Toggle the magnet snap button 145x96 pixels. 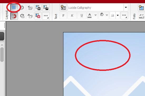[x=14, y=16]
